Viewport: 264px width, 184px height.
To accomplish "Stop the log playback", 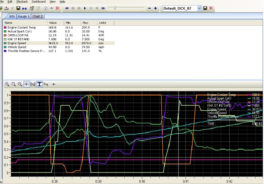I will 97,8.
